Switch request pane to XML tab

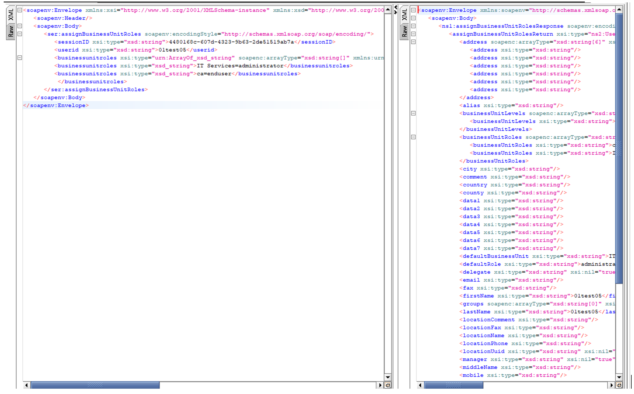[x=11, y=15]
